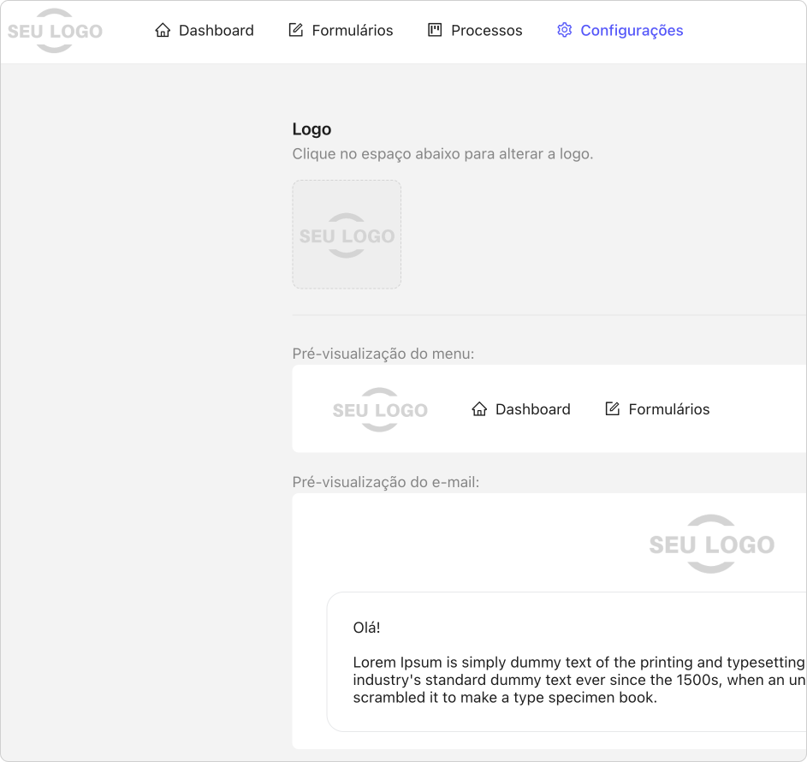The height and width of the screenshot is (762, 807).
Task: Click the Dashboard label in the menu preview
Action: (x=532, y=409)
